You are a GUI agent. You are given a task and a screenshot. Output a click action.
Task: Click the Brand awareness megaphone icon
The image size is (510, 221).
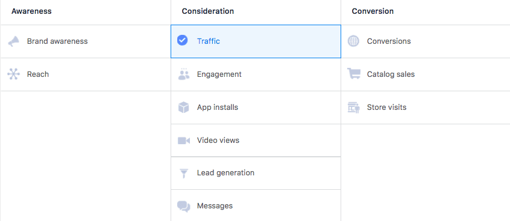click(14, 41)
